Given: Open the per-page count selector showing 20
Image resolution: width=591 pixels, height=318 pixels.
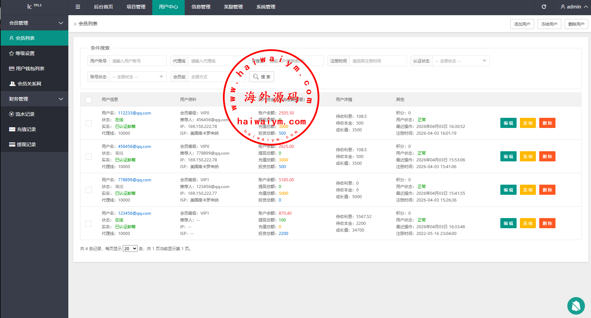Looking at the screenshot, I should pyautogui.click(x=130, y=249).
